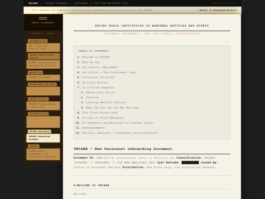The image size is (265, 199).
Task: Click document ID 'ONB-001-7e' text
Action: pos(105,158)
